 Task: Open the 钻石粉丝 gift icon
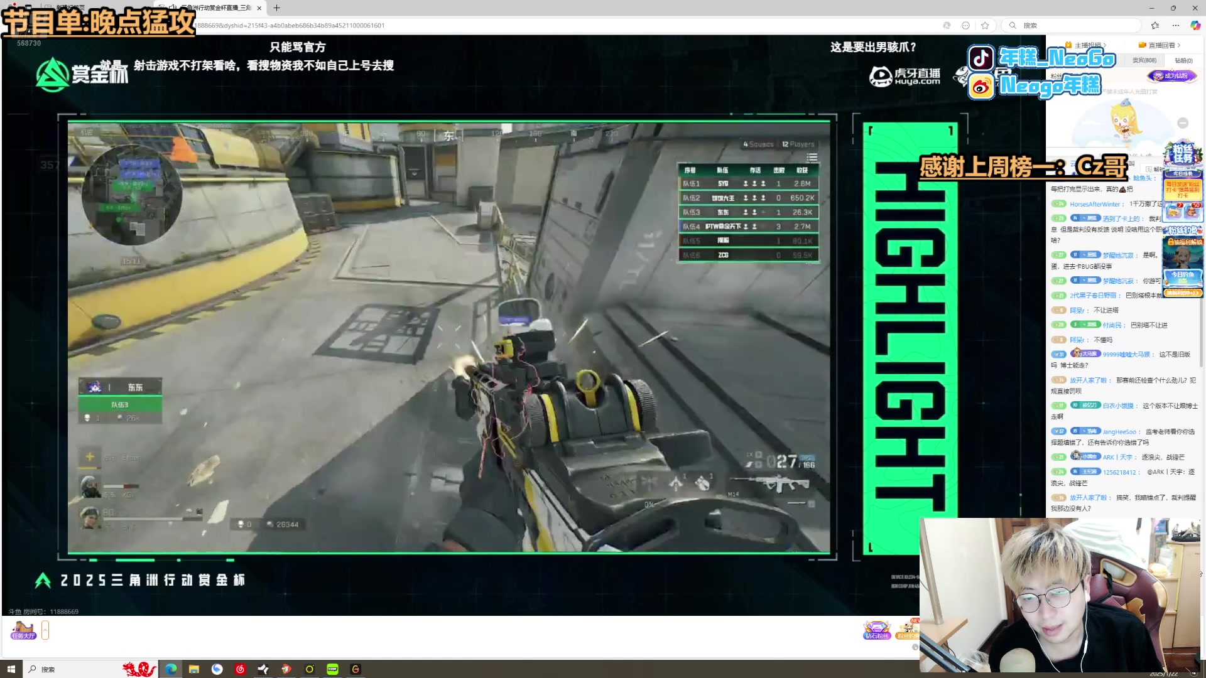pos(877,630)
